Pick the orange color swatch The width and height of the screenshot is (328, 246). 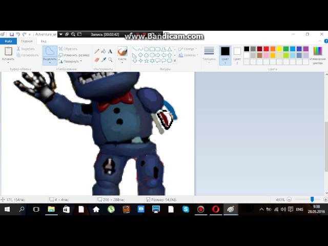pos(273,49)
